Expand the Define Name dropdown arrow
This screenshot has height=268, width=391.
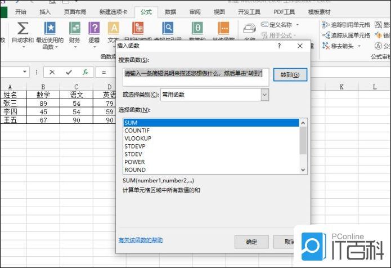297,25
